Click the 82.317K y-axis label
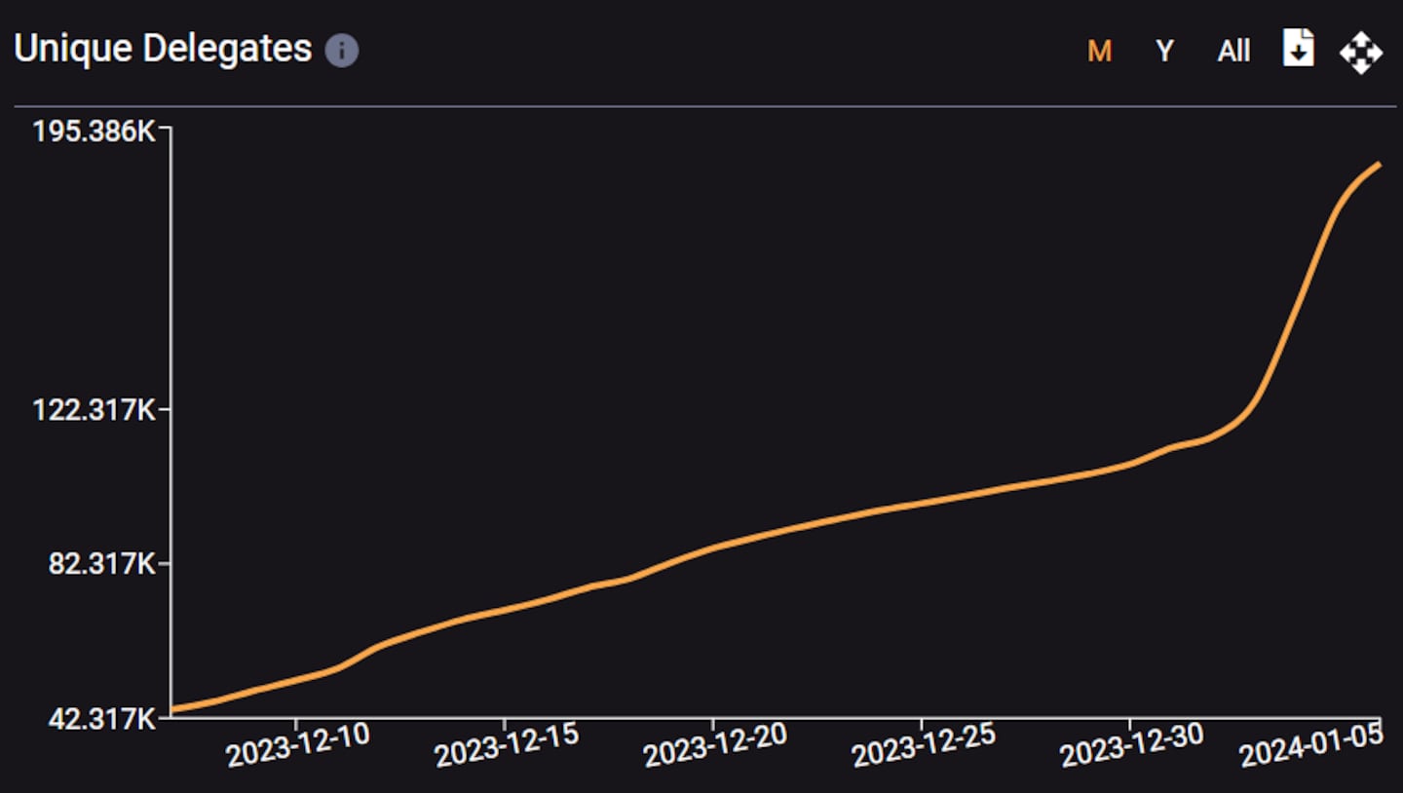 (100, 564)
